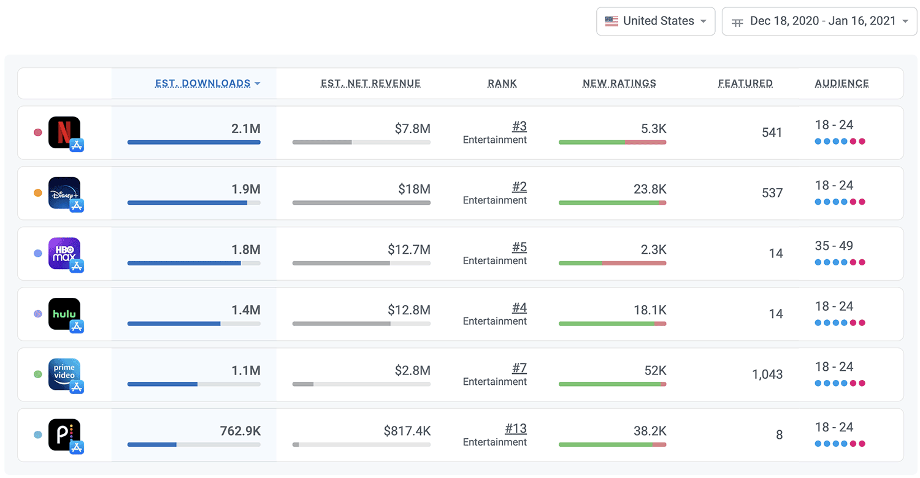
Task: Click the Est. Downloads sort arrow
Action: [x=258, y=84]
